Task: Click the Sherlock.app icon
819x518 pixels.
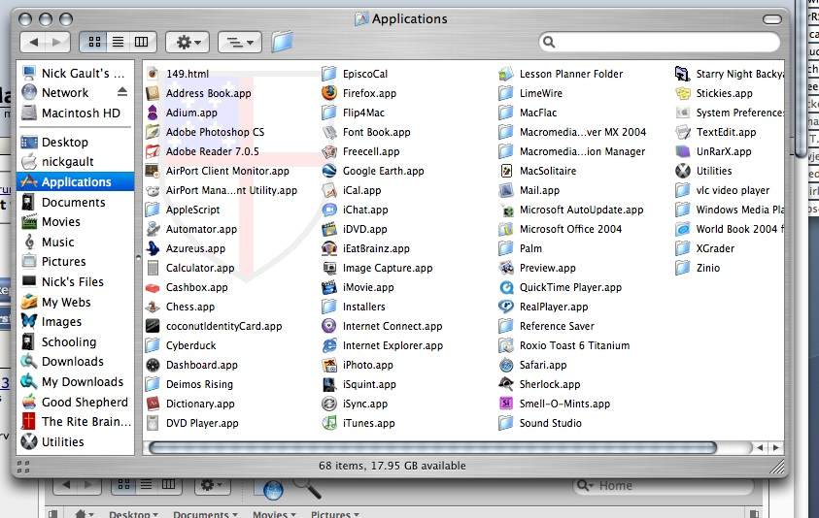Action: tap(505, 384)
